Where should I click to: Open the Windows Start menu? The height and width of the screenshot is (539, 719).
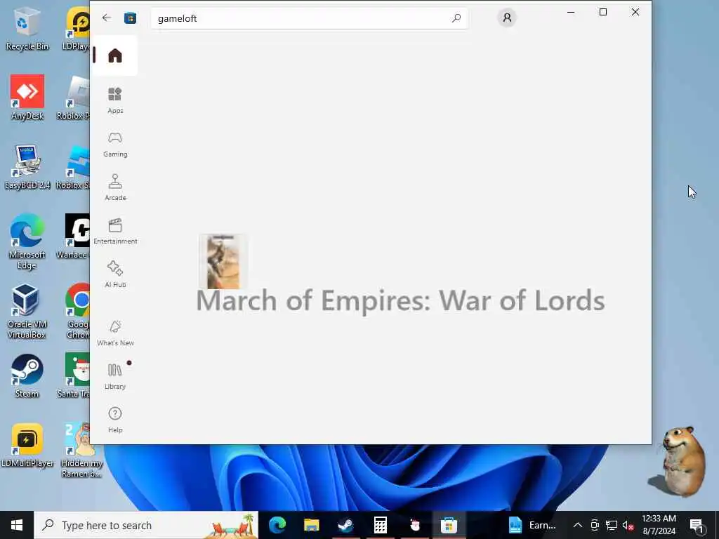pos(17,525)
